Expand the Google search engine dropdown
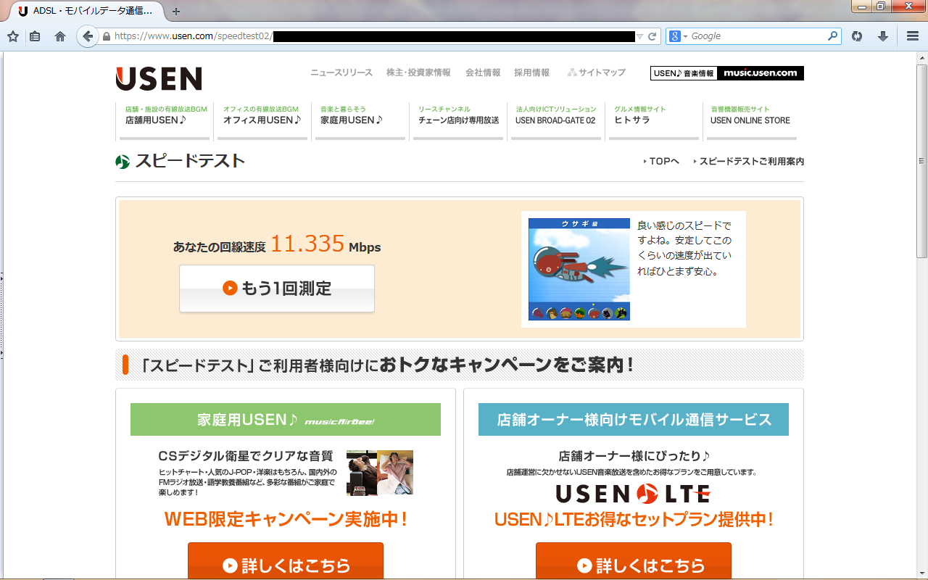928x580 pixels. click(677, 36)
